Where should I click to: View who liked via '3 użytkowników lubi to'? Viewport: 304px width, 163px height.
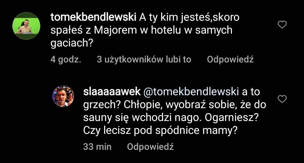pos(144,59)
